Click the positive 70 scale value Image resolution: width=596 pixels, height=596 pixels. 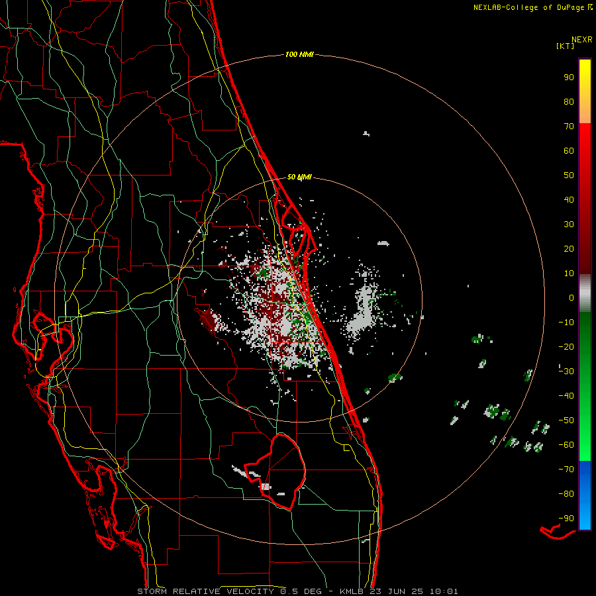[569, 126]
